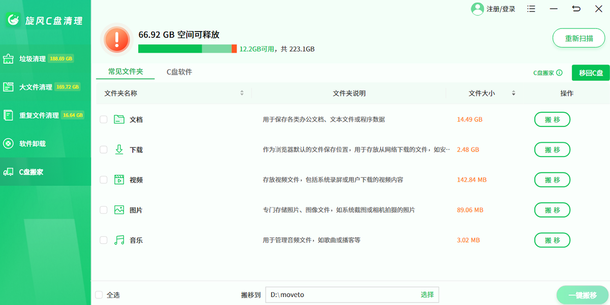Click 移回C盘 button
Image resolution: width=610 pixels, height=305 pixels.
[x=591, y=73]
